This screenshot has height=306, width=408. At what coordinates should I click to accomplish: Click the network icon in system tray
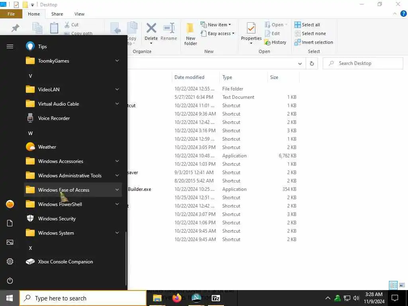pos(347,298)
